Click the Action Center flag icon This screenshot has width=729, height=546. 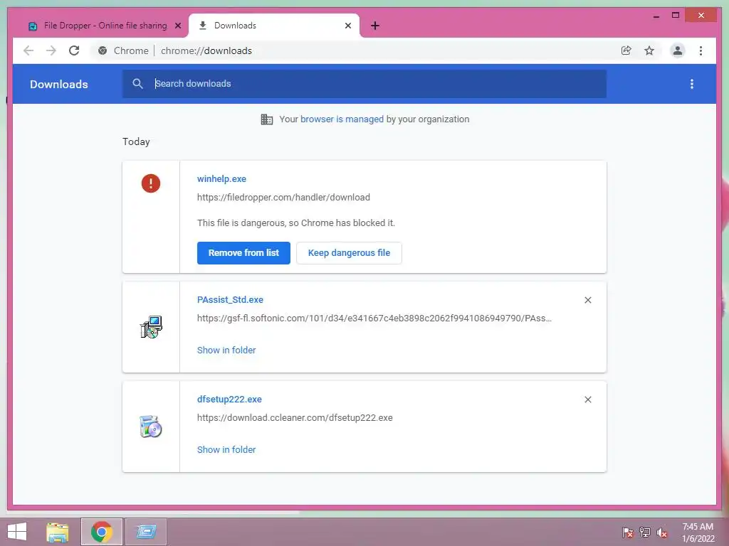click(628, 532)
